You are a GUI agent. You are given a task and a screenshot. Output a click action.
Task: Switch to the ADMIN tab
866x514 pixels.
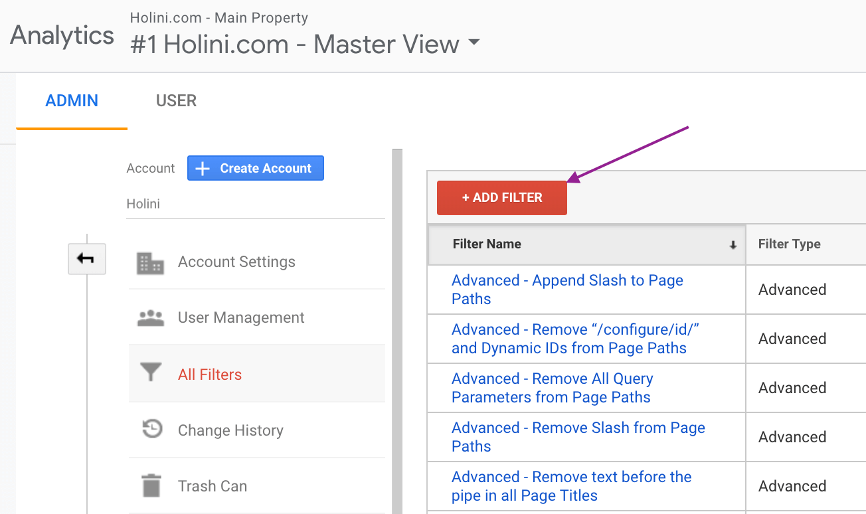(72, 101)
